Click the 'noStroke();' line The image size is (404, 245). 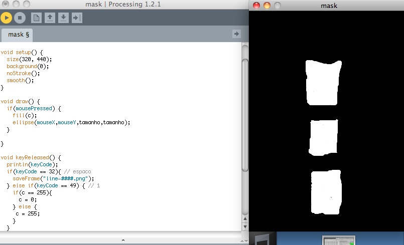point(23,73)
